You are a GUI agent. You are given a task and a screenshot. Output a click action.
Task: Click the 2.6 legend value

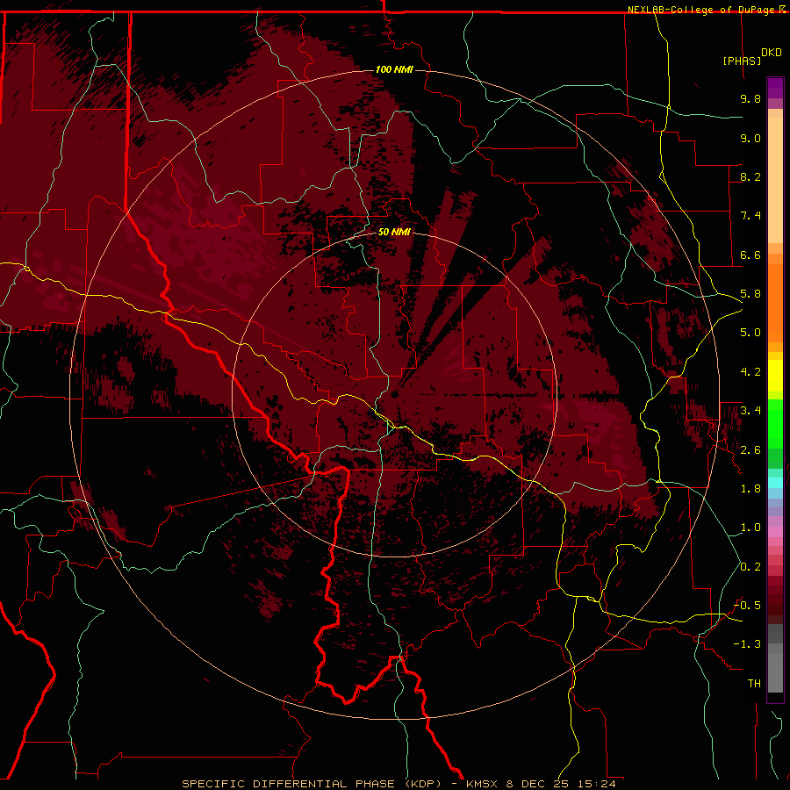pyautogui.click(x=750, y=450)
